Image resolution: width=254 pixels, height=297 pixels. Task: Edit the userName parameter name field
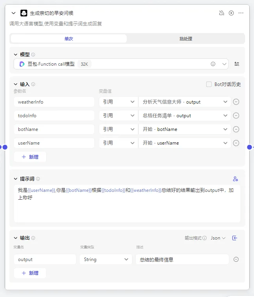pyautogui.click(x=54, y=143)
